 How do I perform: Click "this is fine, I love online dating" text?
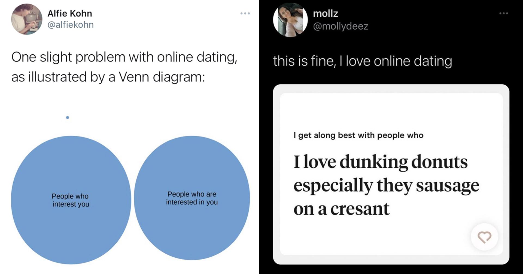[362, 61]
